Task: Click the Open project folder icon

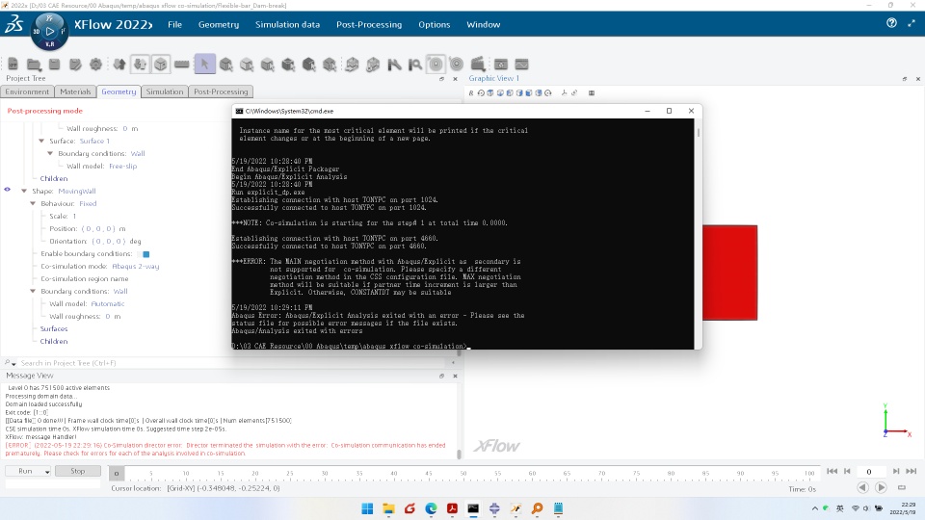Action: pyautogui.click(x=34, y=64)
